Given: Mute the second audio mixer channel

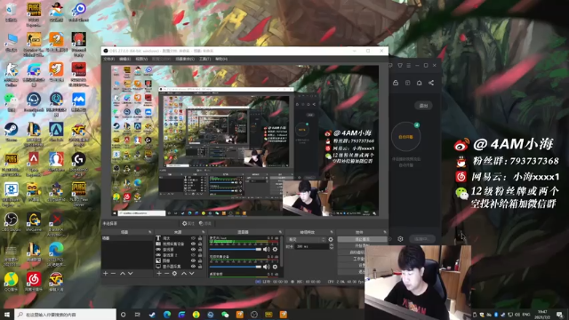Looking at the screenshot, I should click(x=267, y=267).
